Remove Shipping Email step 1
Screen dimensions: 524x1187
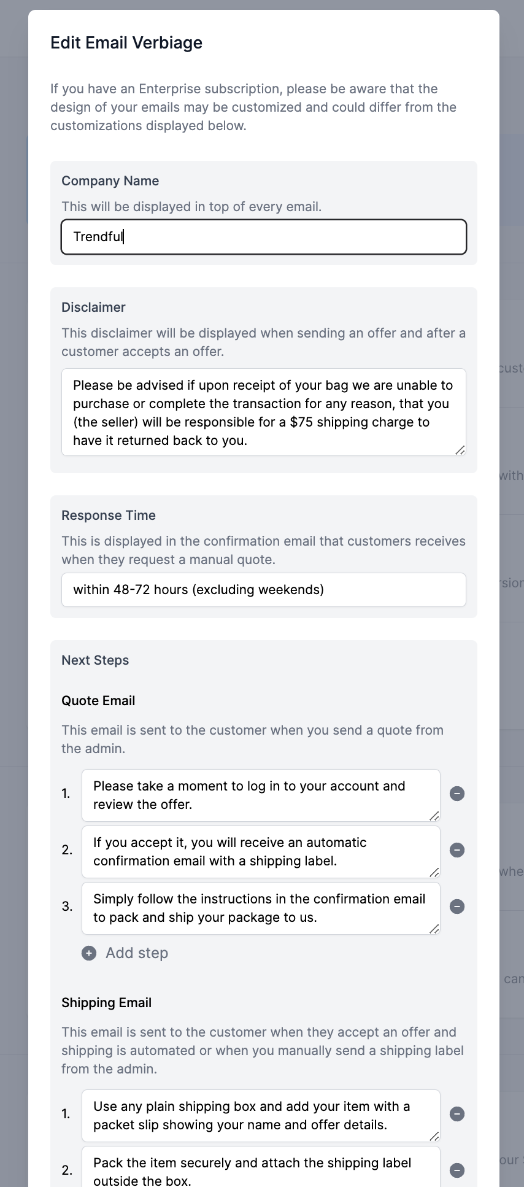pos(457,1114)
